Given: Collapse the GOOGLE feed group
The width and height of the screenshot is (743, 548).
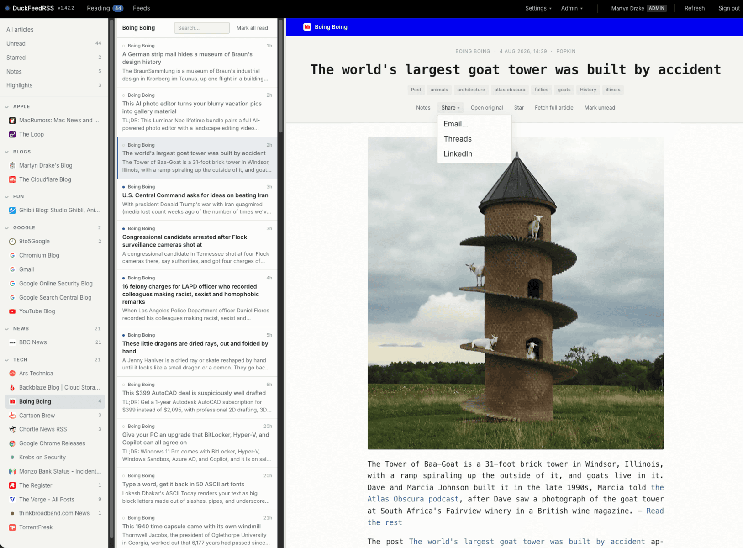Looking at the screenshot, I should (7, 228).
